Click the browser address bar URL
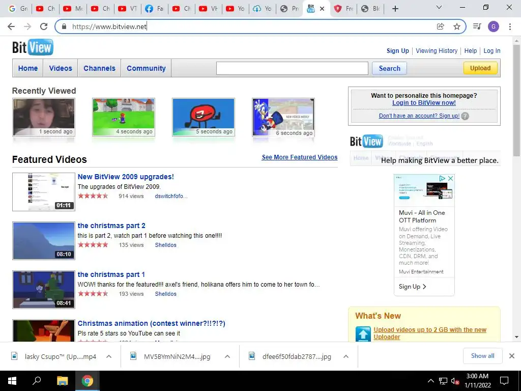The height and width of the screenshot is (391, 521). (109, 26)
